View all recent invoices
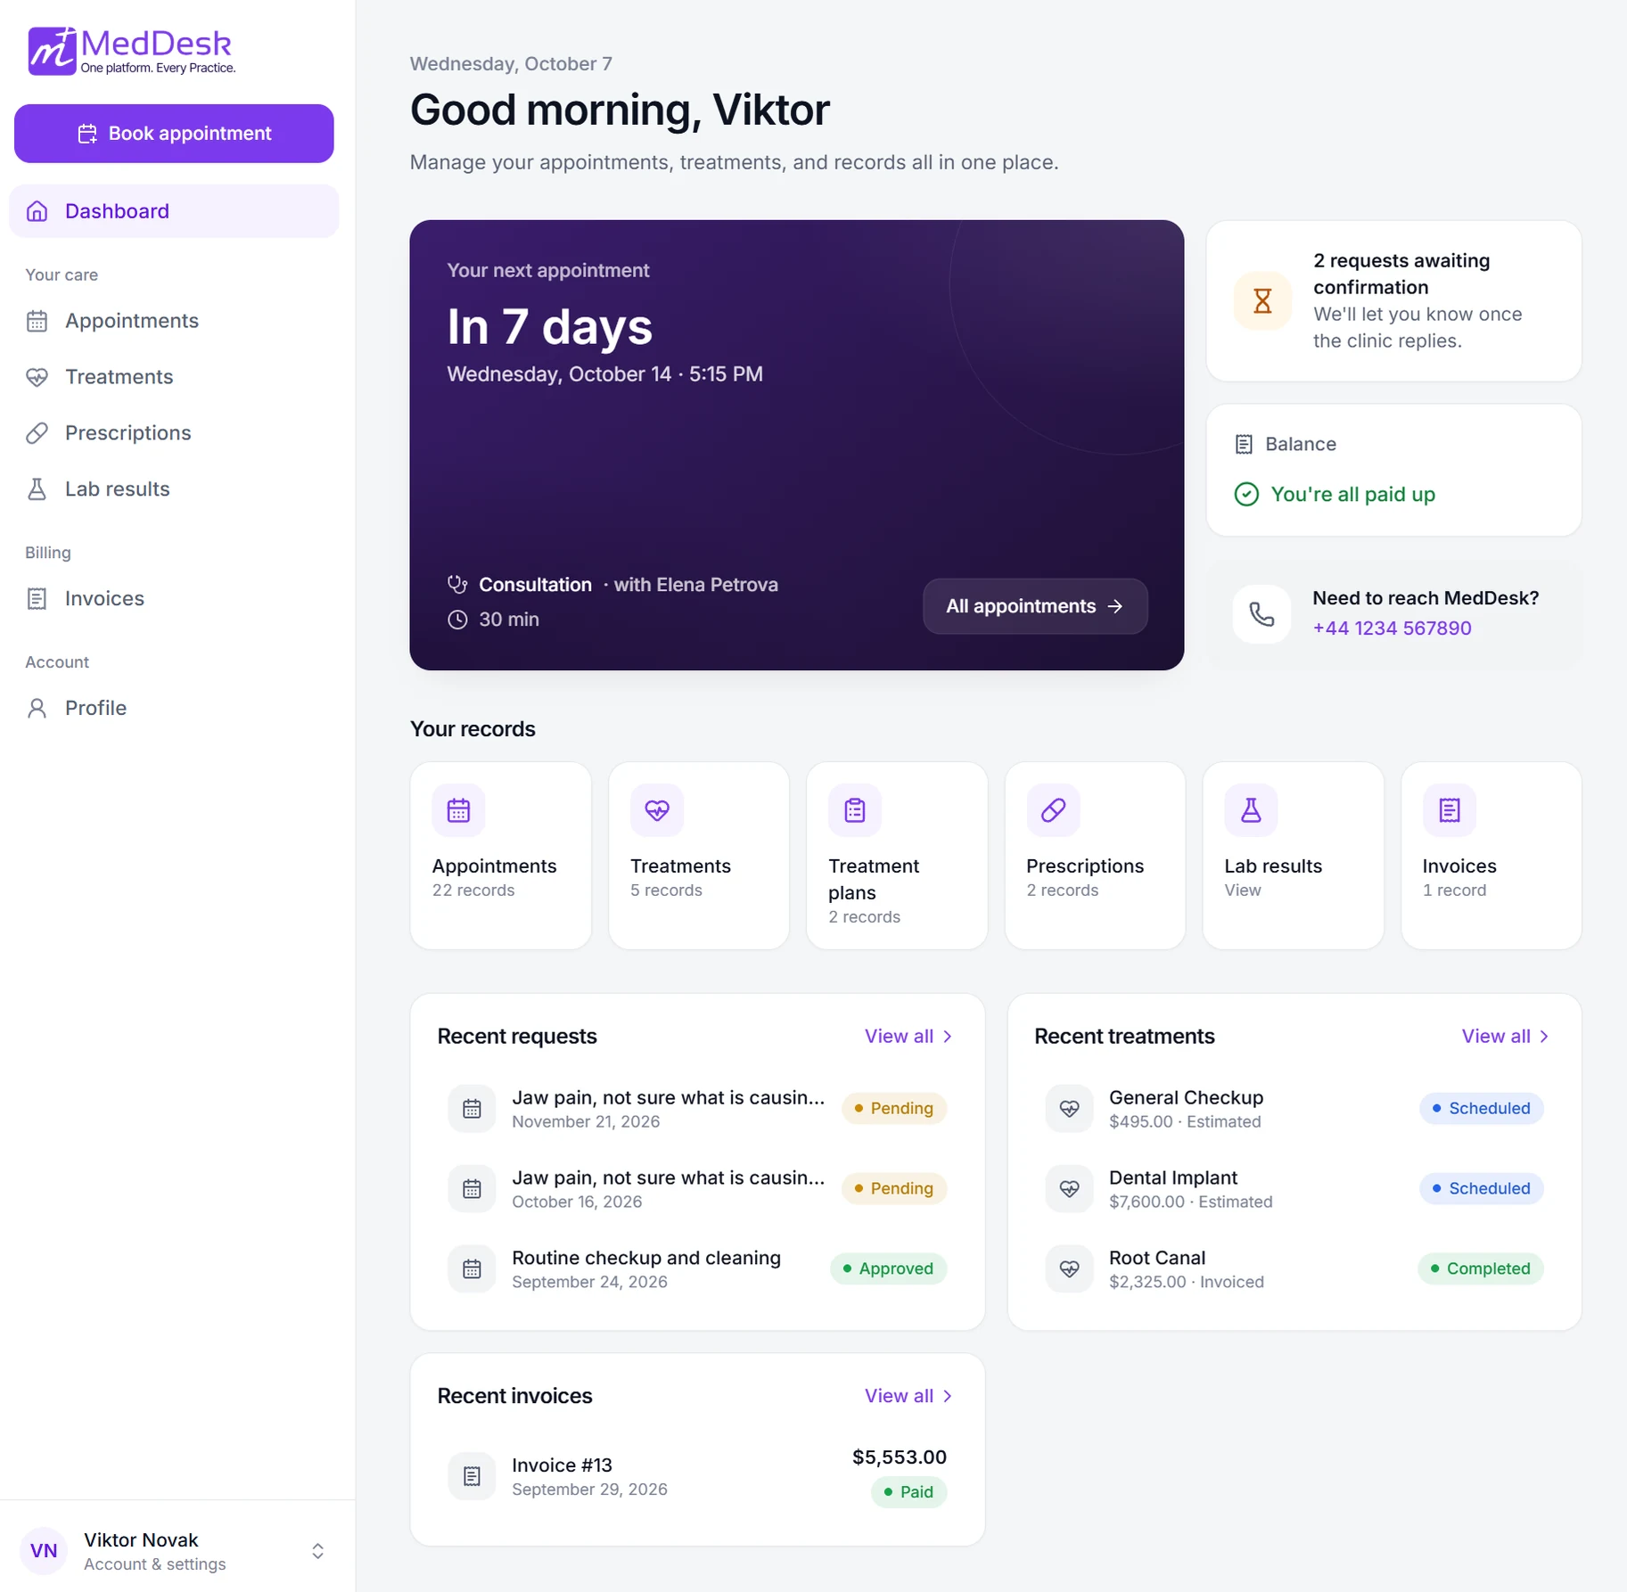The height and width of the screenshot is (1592, 1627). tap(909, 1396)
